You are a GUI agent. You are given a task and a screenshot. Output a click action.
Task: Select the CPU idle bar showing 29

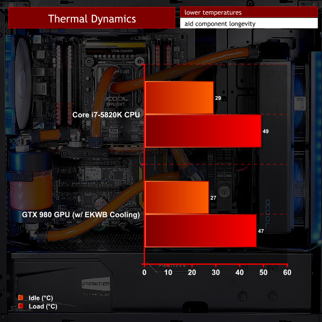coord(179,98)
